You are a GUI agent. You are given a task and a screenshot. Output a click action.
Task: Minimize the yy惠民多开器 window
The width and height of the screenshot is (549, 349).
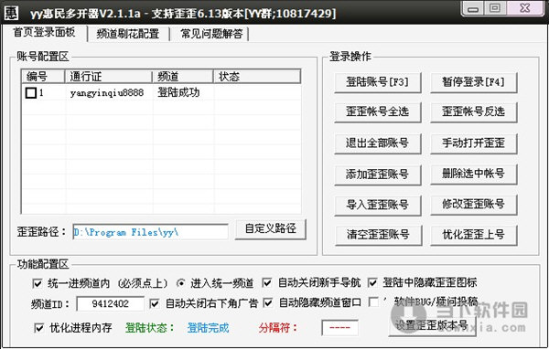473,9
